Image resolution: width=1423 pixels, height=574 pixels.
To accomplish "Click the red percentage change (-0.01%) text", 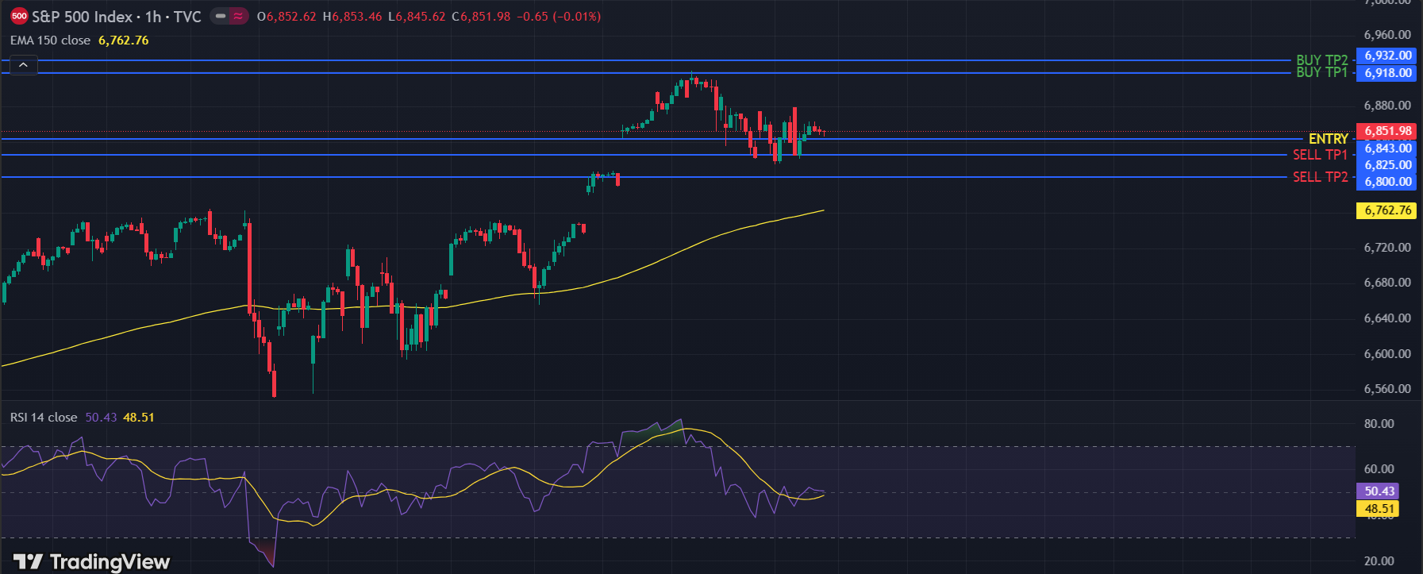I will 577,17.
